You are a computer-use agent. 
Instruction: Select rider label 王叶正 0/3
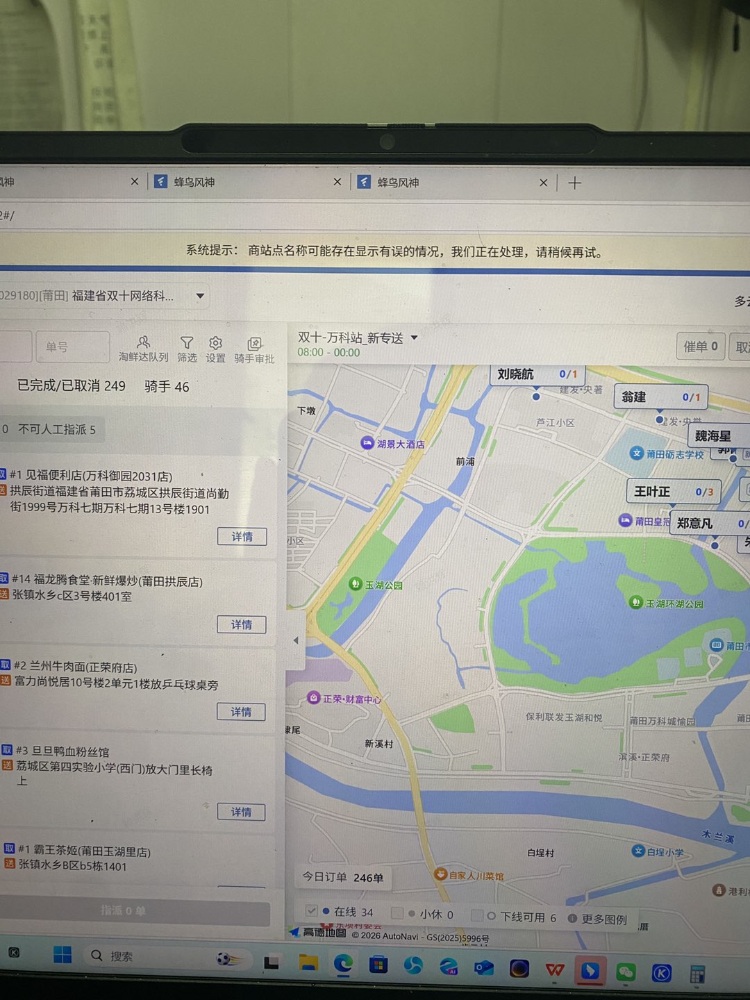[674, 491]
